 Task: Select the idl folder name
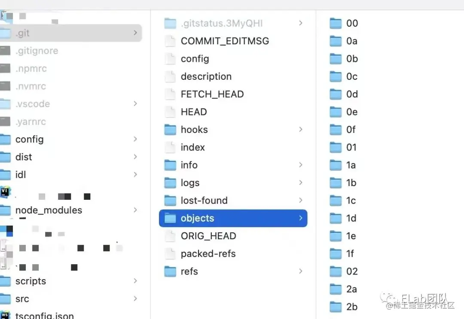point(21,175)
